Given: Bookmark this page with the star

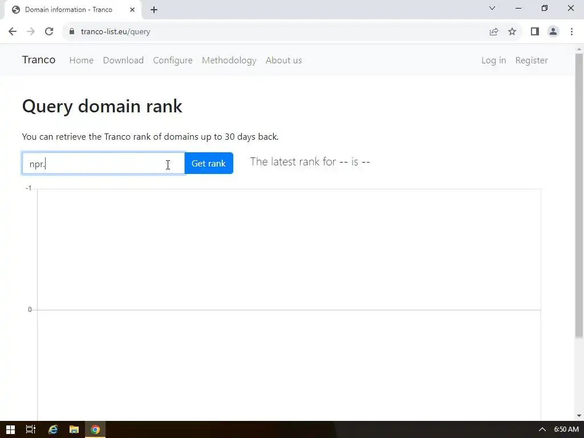Looking at the screenshot, I should coord(512,32).
